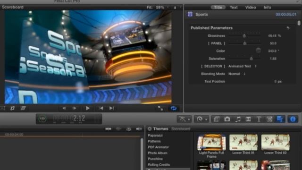
Task: Click the PANEL value field 50.0
Action: (273, 43)
